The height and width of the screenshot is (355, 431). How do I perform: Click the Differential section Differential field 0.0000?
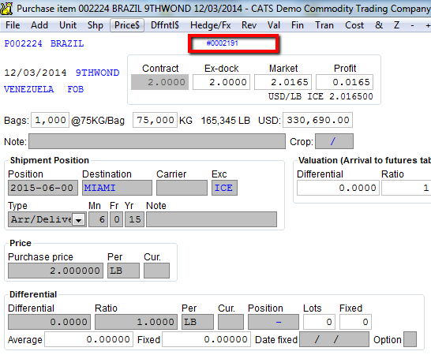click(49, 322)
